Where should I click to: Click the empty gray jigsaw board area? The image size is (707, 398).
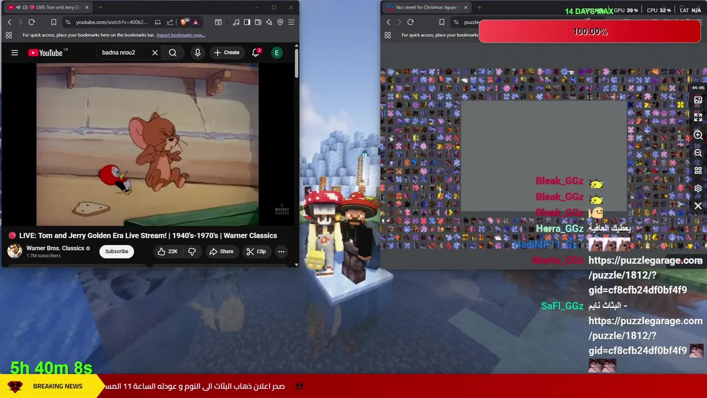point(544,156)
